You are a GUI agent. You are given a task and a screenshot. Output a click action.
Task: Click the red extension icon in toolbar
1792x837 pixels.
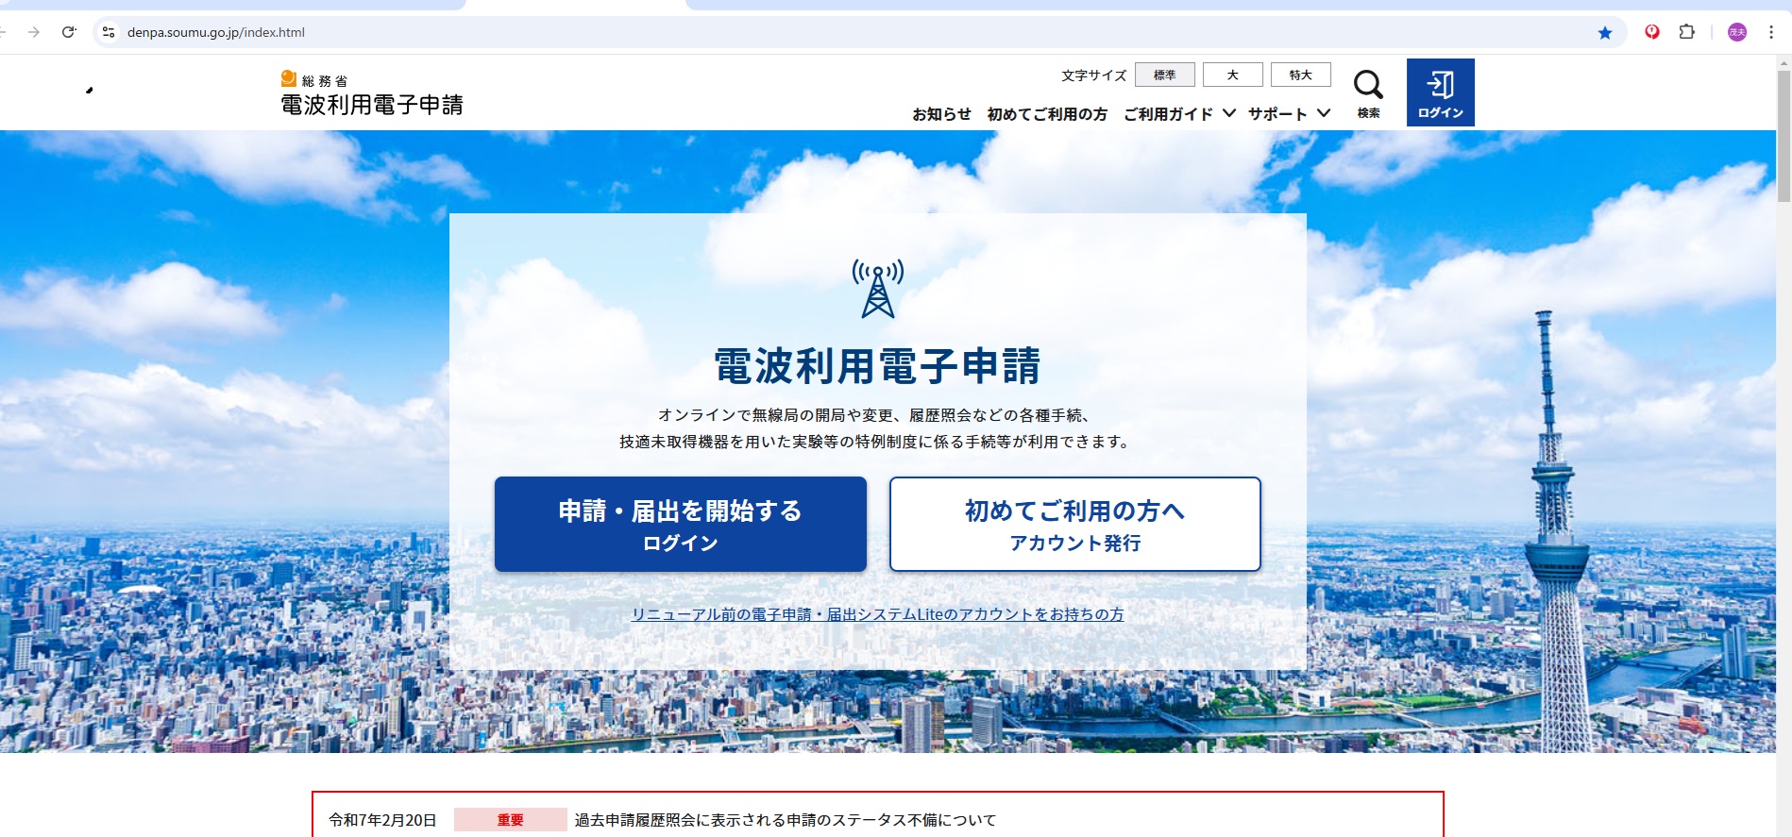pos(1652,32)
